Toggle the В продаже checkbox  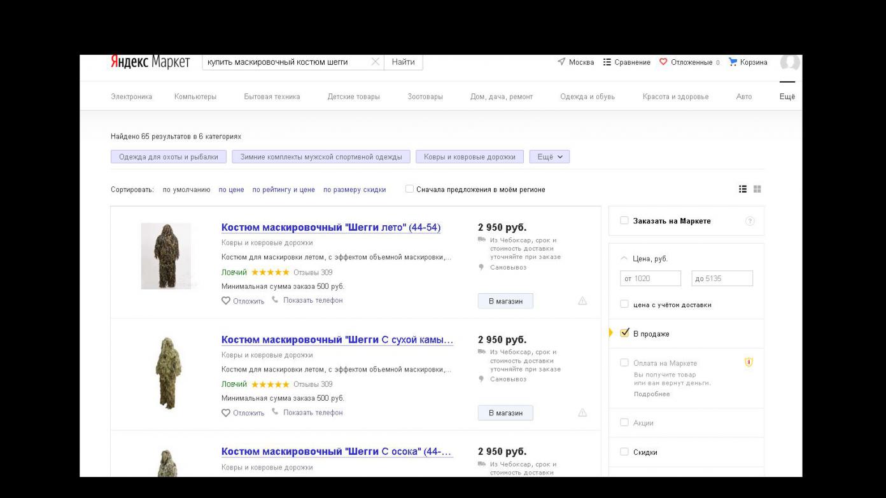(x=624, y=333)
